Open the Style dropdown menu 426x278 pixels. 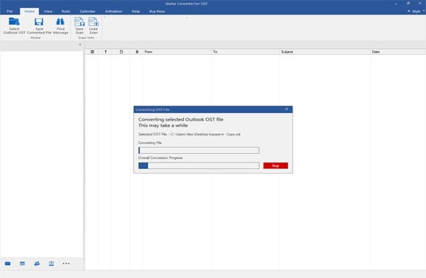(x=416, y=11)
